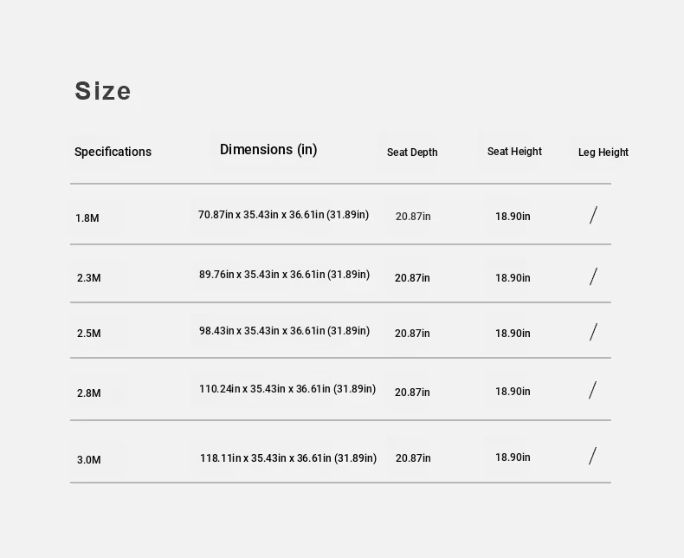Select the Dimensions (in) column header
Image resolution: width=684 pixels, height=558 pixels.
coord(268,150)
